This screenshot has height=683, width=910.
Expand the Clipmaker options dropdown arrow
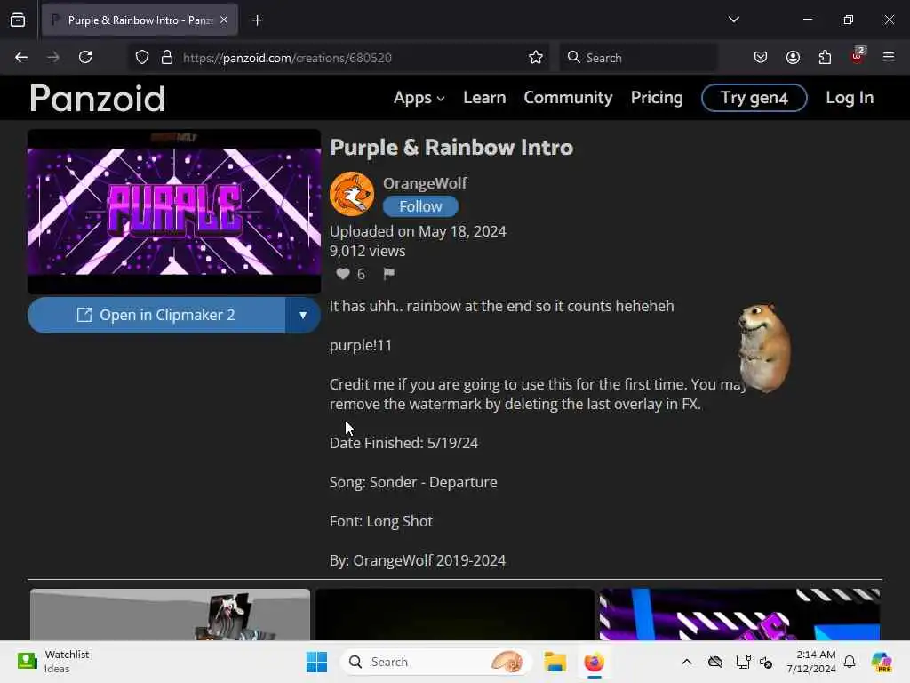(x=303, y=316)
